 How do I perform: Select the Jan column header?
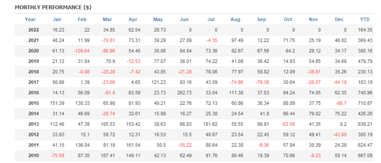point(57,20)
